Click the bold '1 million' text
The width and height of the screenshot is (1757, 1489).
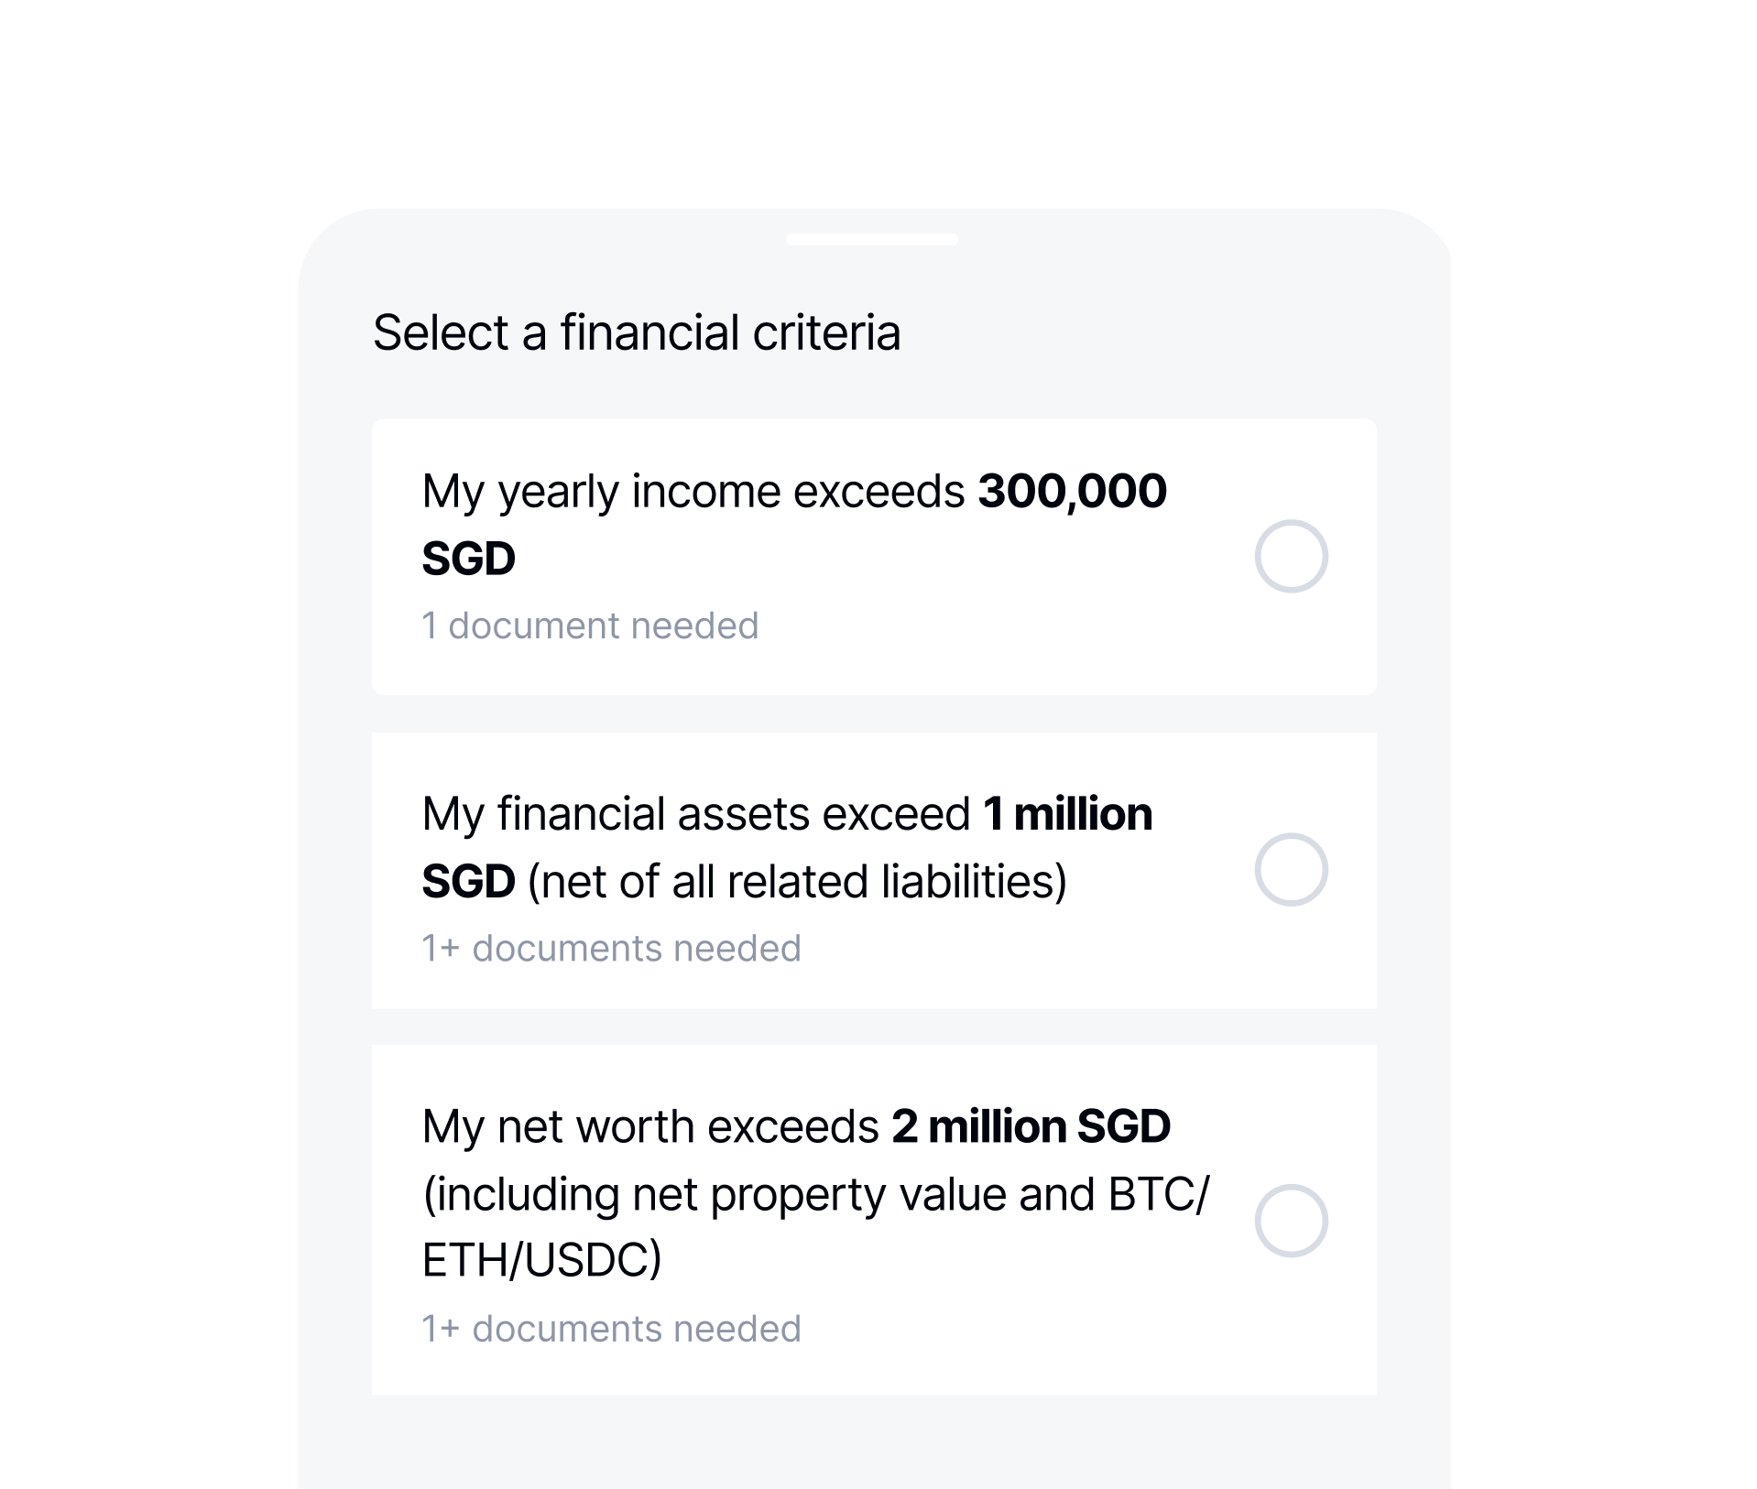[x=1067, y=813]
